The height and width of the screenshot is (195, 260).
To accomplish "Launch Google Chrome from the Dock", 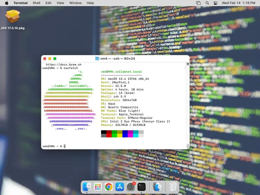I will [x=109, y=187].
